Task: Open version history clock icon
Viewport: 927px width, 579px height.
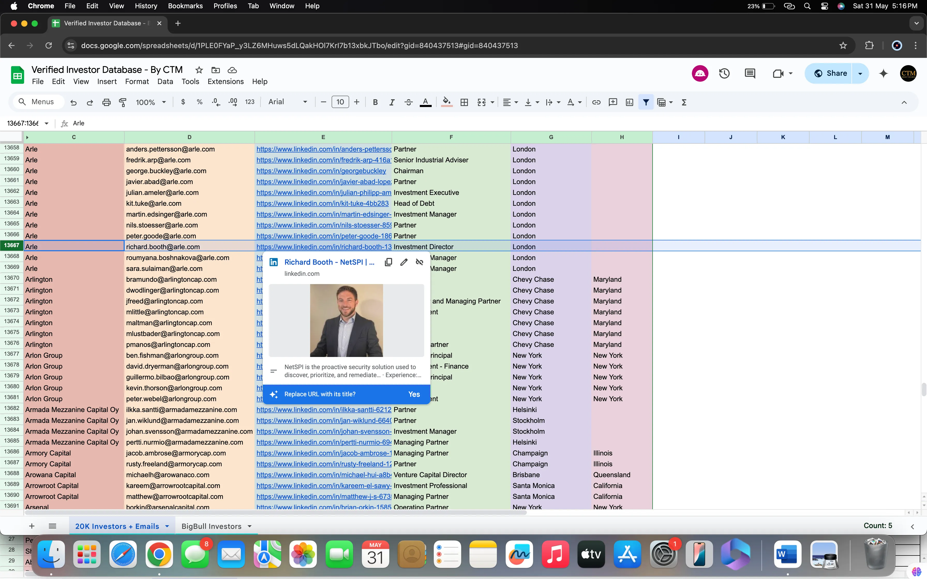Action: pyautogui.click(x=724, y=73)
